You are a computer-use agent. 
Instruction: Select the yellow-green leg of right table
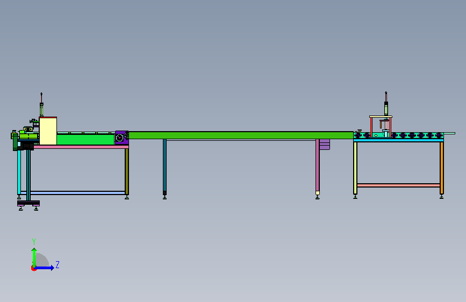(x=355, y=168)
